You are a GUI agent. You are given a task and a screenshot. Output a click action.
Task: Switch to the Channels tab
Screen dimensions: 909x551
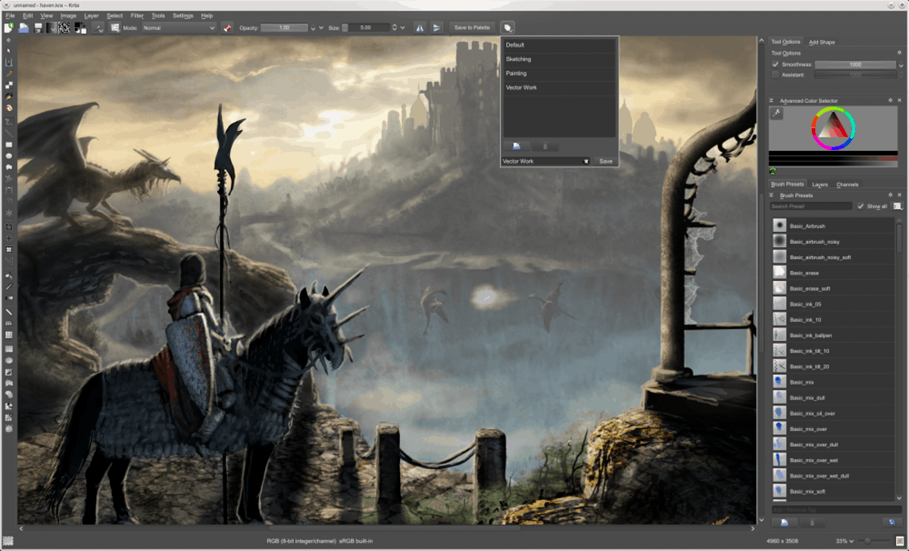click(x=848, y=184)
